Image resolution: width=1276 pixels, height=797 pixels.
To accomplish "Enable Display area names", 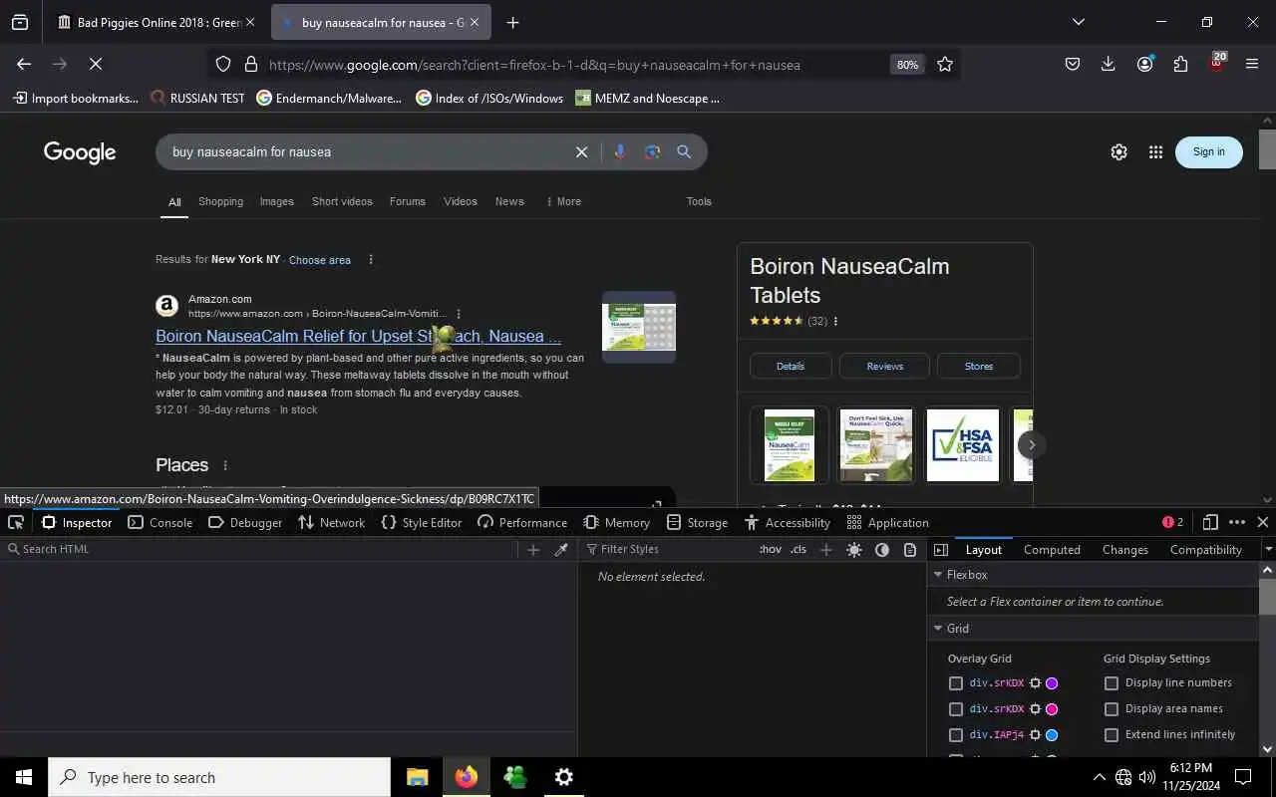I will click(x=1112, y=709).
